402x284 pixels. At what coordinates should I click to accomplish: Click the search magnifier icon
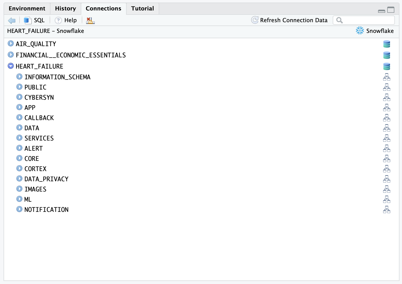(340, 20)
